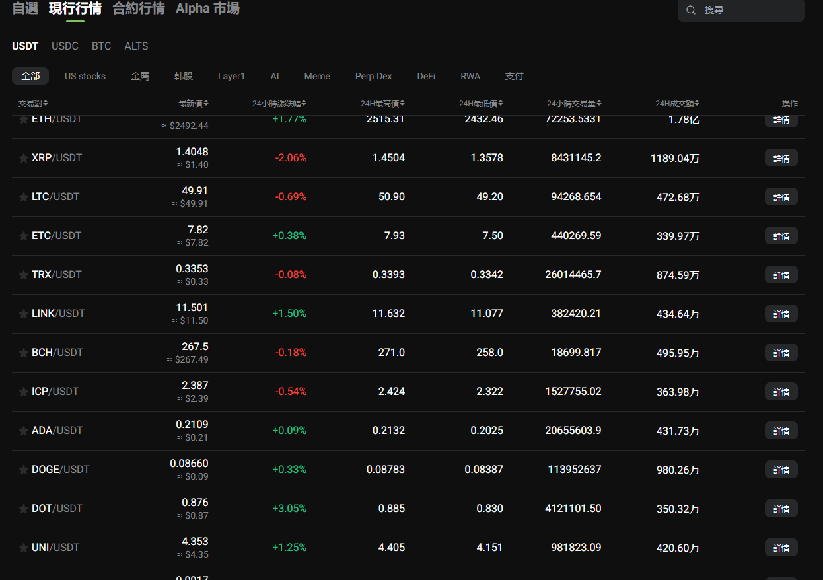This screenshot has height=580, width=823.
Task: Click XRP turnover 1189.04万
Action: click(x=675, y=159)
